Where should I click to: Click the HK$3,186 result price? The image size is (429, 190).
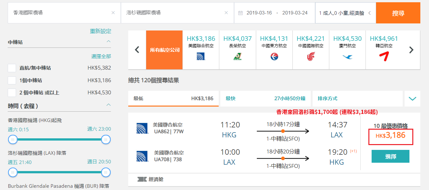pyautogui.click(x=391, y=135)
